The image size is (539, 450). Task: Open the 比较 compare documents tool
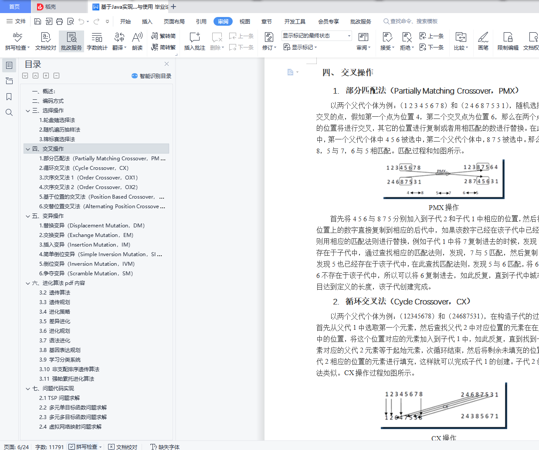[461, 41]
